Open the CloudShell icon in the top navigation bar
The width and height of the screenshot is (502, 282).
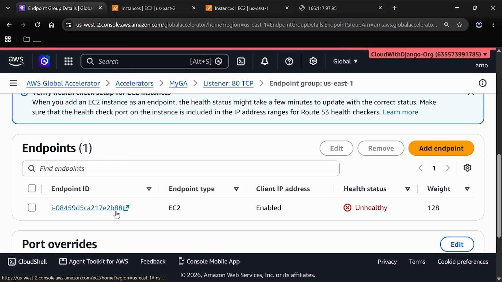click(241, 61)
